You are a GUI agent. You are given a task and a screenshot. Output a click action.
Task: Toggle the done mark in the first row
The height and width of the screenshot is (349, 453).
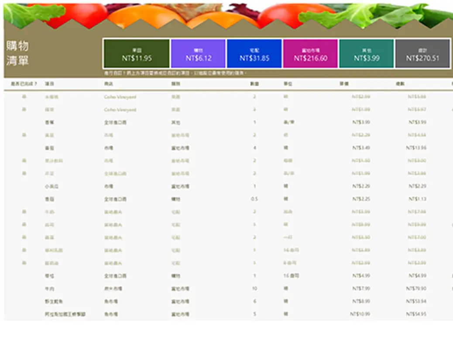click(24, 97)
